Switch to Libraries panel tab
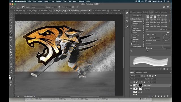The height and width of the screenshot is (102, 181). point(133,12)
